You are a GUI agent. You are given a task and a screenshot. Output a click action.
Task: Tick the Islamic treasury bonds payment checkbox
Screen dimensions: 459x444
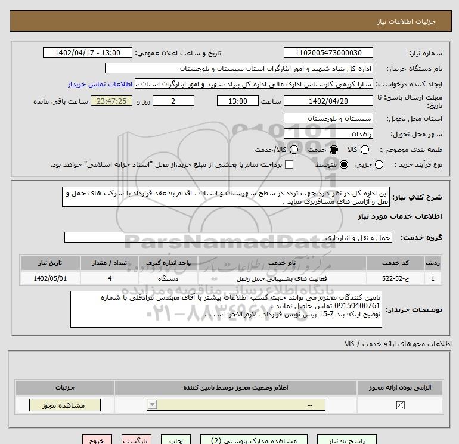[x=289, y=164]
